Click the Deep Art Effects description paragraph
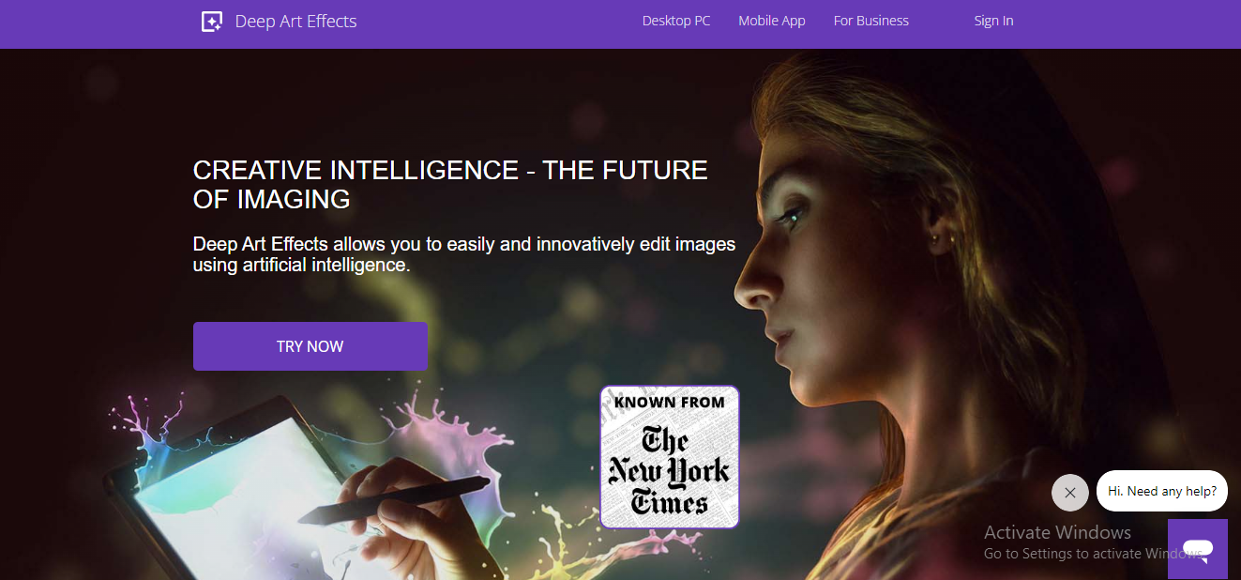Image resolution: width=1241 pixels, height=580 pixels. tap(464, 254)
